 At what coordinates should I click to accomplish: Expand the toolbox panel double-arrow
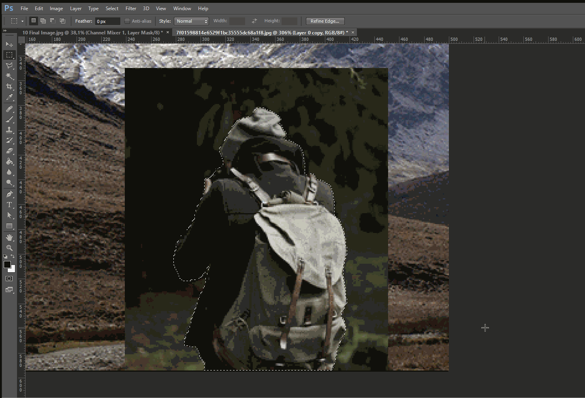5,31
